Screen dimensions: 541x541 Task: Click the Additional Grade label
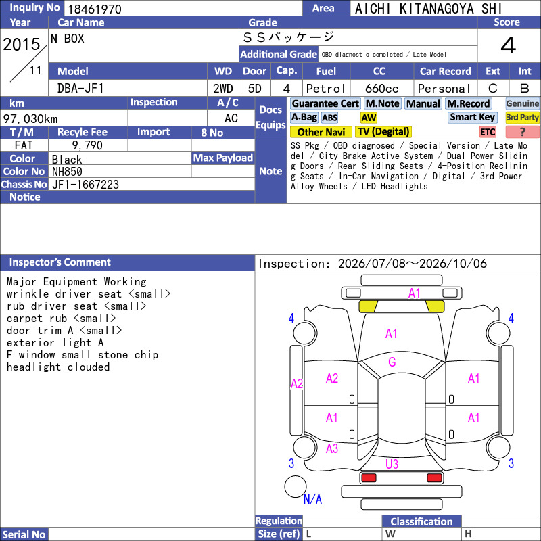(x=279, y=55)
